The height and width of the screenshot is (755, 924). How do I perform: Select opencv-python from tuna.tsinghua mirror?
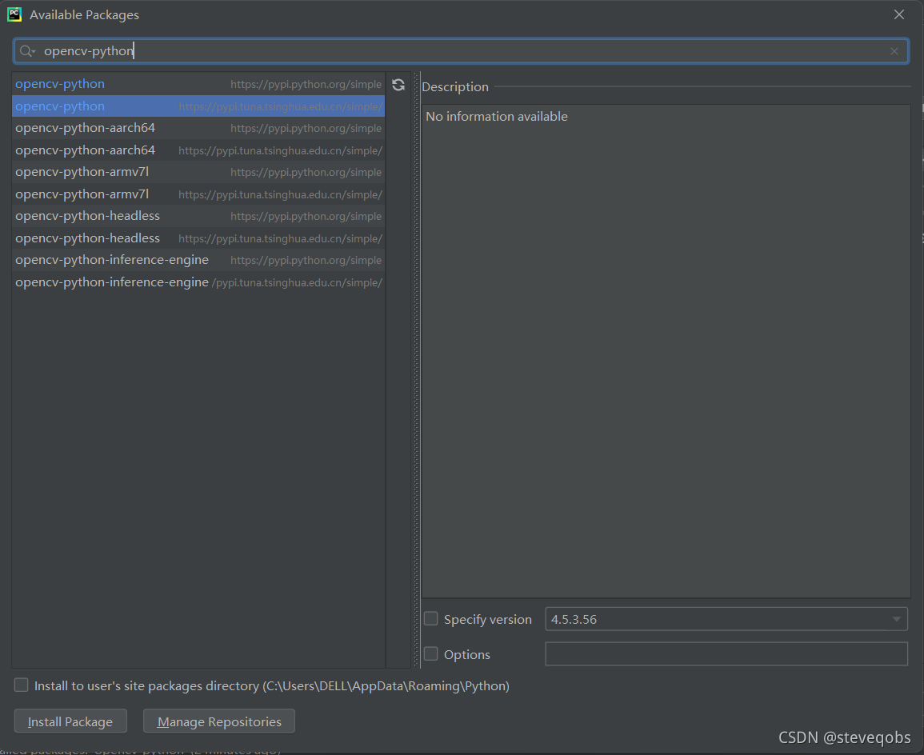pos(198,106)
